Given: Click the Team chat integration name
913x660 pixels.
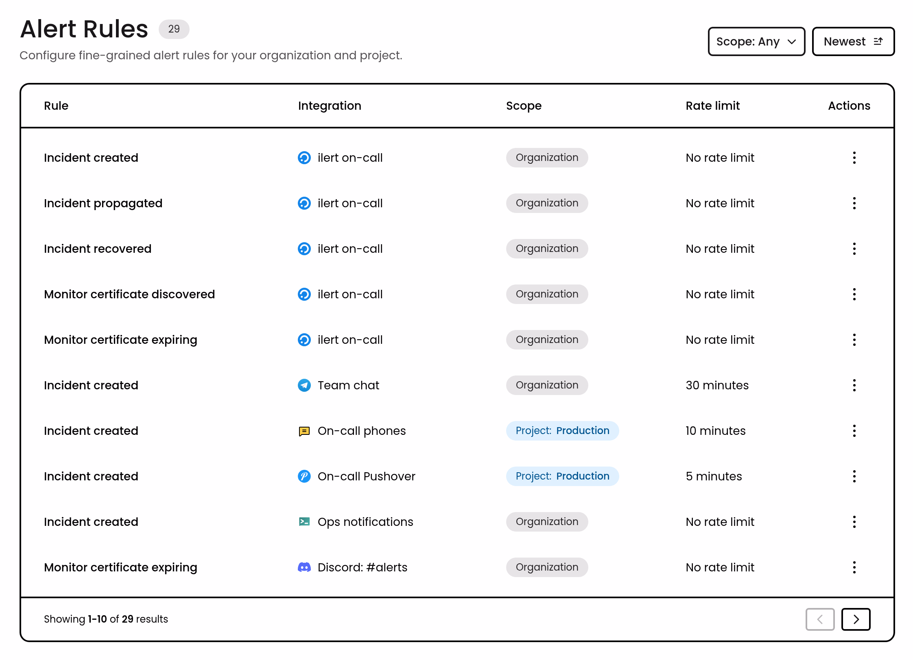Looking at the screenshot, I should click(x=348, y=385).
